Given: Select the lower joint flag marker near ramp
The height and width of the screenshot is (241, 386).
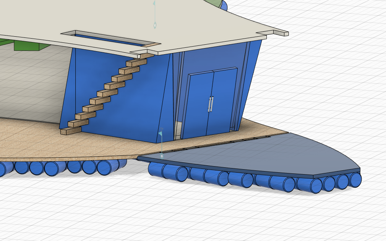Looking at the screenshot, I should click(x=160, y=134).
